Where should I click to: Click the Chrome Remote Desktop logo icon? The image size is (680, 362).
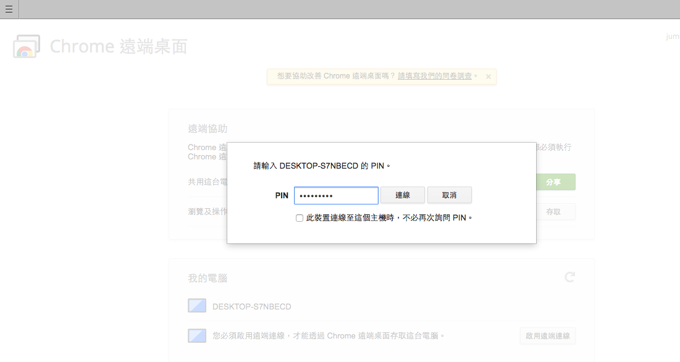(x=27, y=46)
